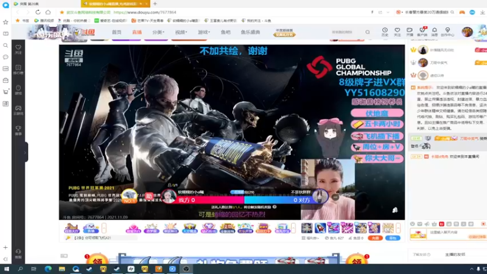Image resolution: width=487 pixels, height=274 pixels.
Task: Open the 排行榜 ranking sidebar icon
Action: 18,69
